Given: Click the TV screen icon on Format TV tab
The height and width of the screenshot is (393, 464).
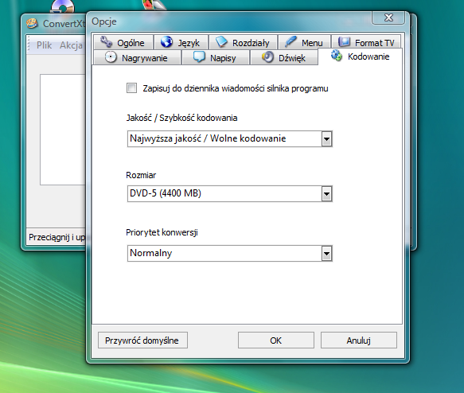Looking at the screenshot, I should point(344,41).
